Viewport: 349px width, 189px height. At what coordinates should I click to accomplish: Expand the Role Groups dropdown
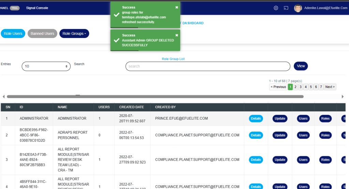click(x=74, y=33)
